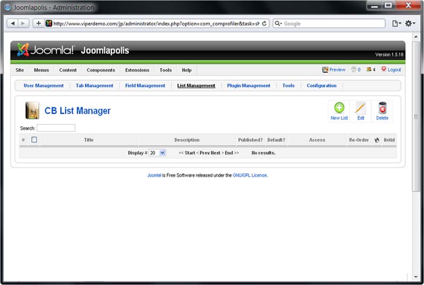The height and width of the screenshot is (285, 424).
Task: Click the logged-in users icon showing 4
Action: click(x=368, y=69)
